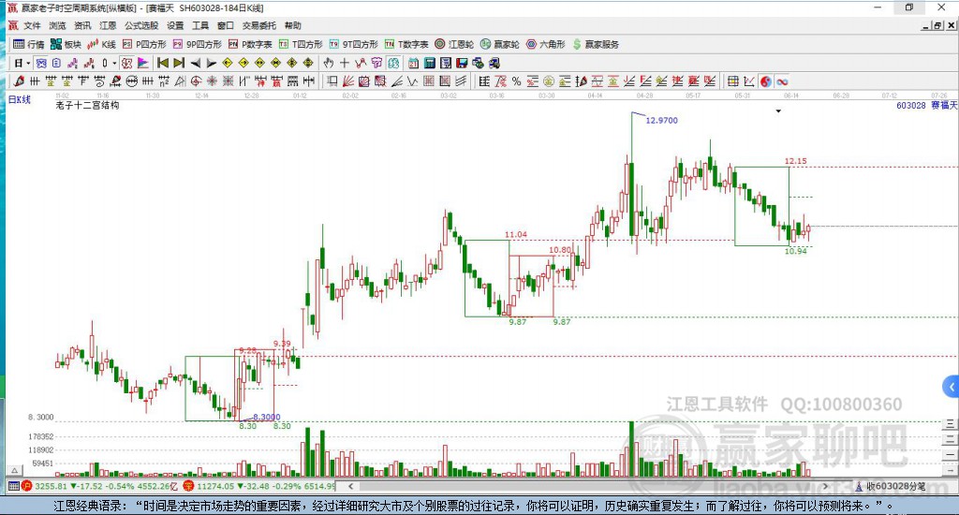Click the horizontal scrollbar at chart bottom
The height and width of the screenshot is (515, 959).
[x=586, y=486]
